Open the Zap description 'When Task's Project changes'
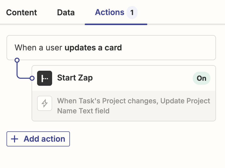Image resolution: width=225 pixels, height=168 pixels. [134, 101]
